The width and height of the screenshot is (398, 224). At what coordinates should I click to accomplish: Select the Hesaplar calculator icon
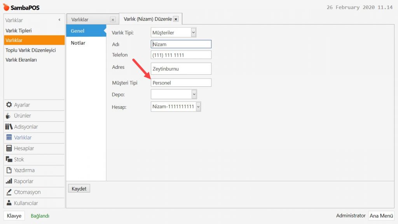9,149
